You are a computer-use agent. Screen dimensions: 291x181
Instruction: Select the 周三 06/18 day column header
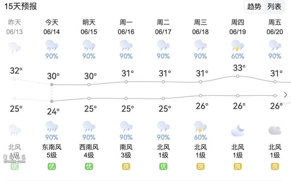(200, 27)
